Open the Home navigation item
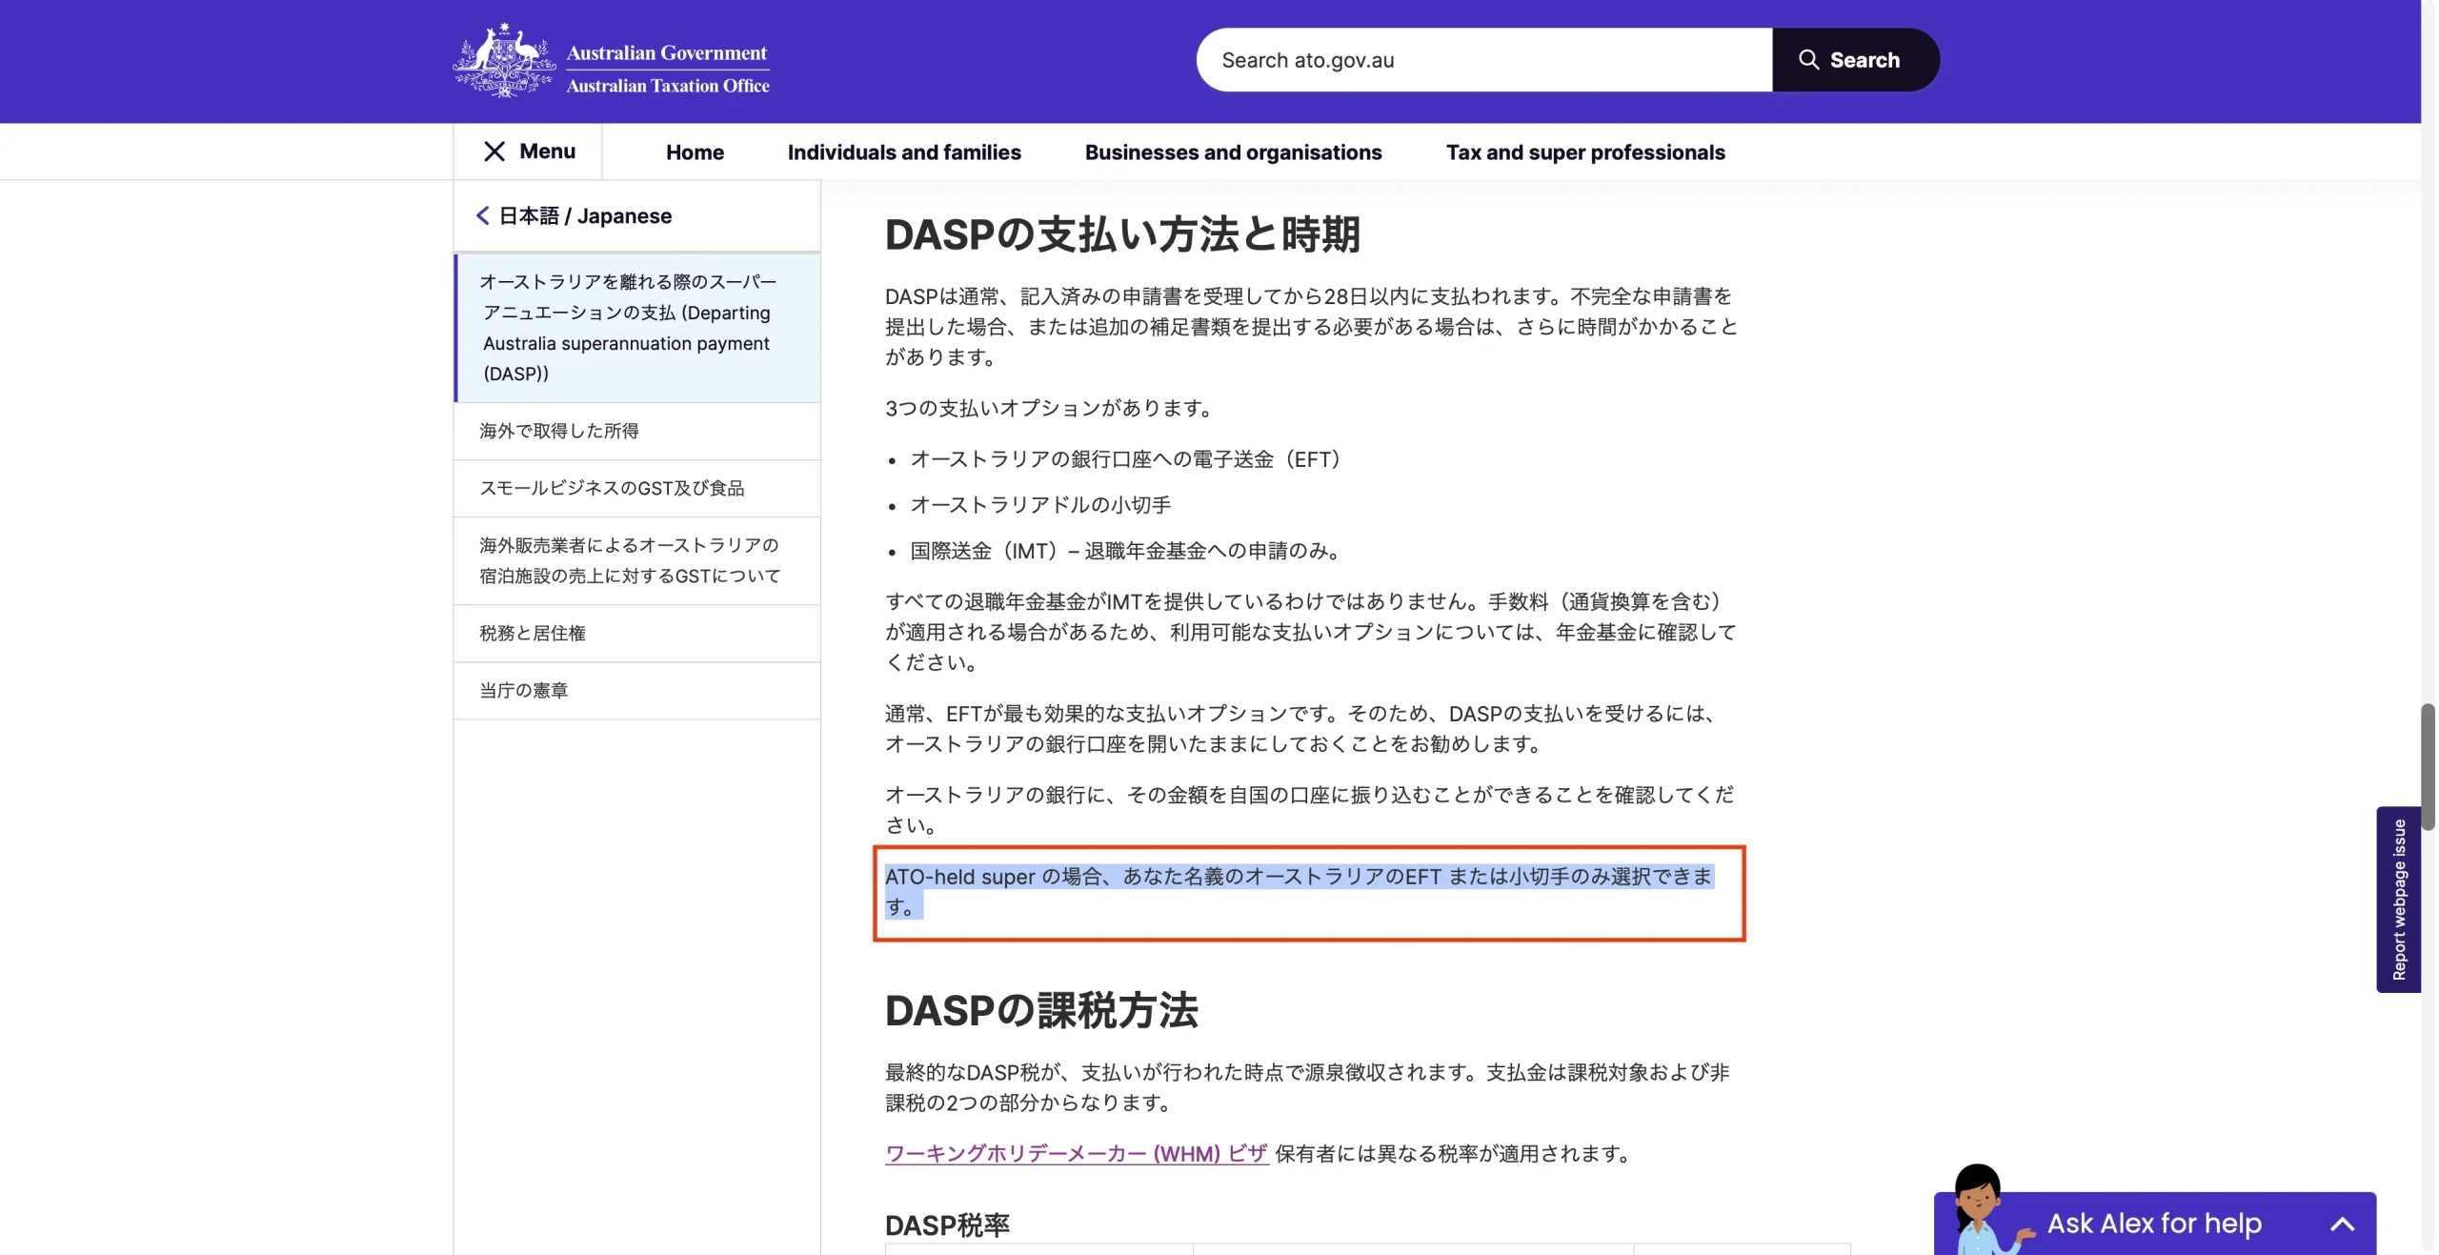 click(x=695, y=152)
